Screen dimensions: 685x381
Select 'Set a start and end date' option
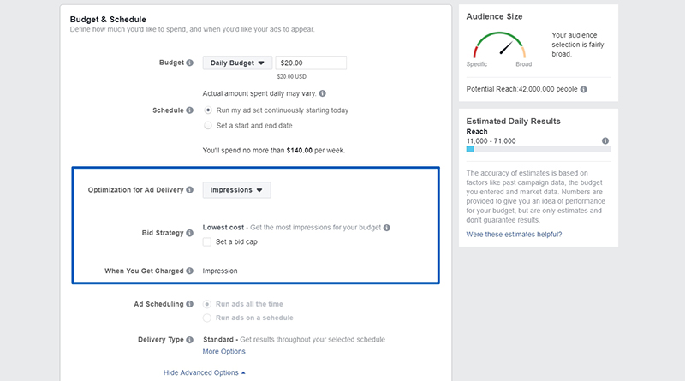208,125
